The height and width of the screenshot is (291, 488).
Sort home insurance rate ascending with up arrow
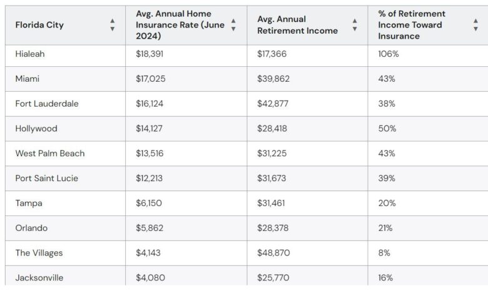click(x=233, y=21)
